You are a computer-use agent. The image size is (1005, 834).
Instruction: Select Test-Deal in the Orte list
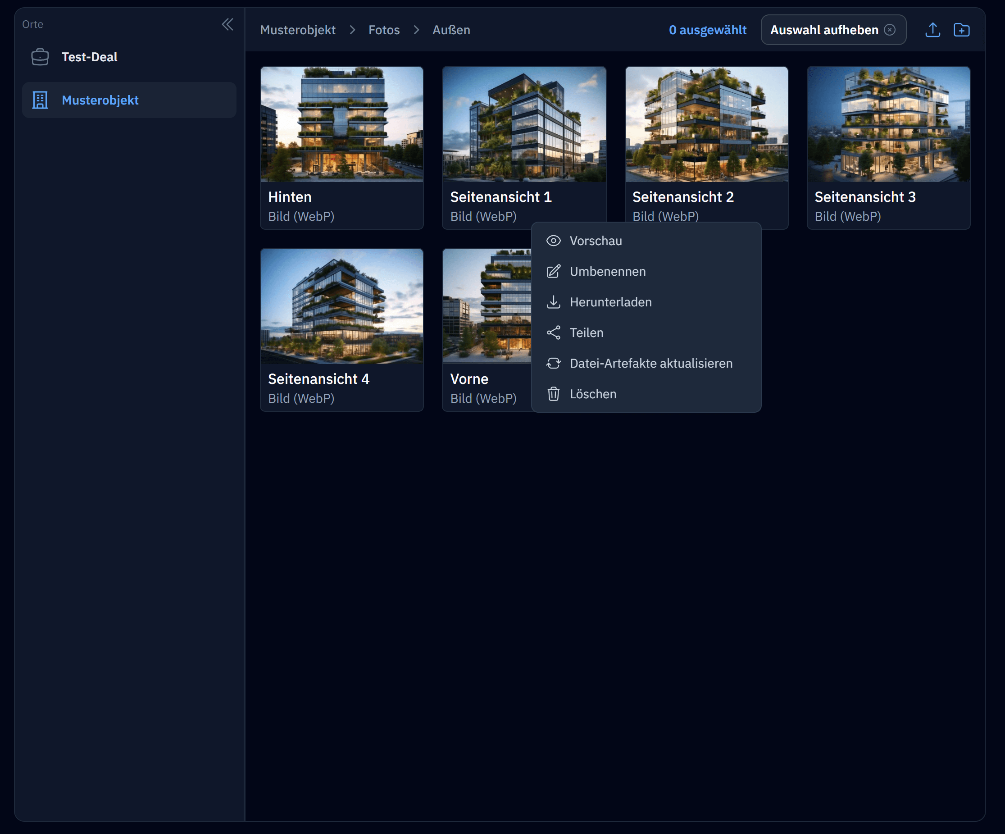click(x=90, y=57)
